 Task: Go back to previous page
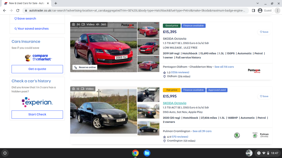[x=5, y=11]
